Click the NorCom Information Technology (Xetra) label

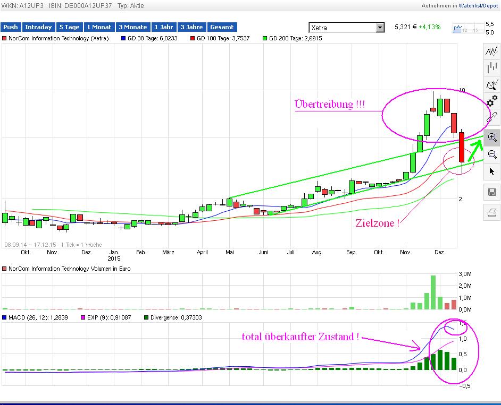tap(59, 38)
